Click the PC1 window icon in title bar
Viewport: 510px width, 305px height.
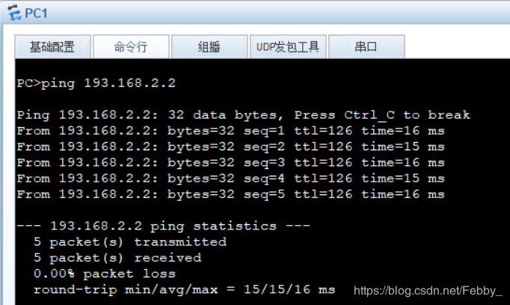tap(13, 12)
